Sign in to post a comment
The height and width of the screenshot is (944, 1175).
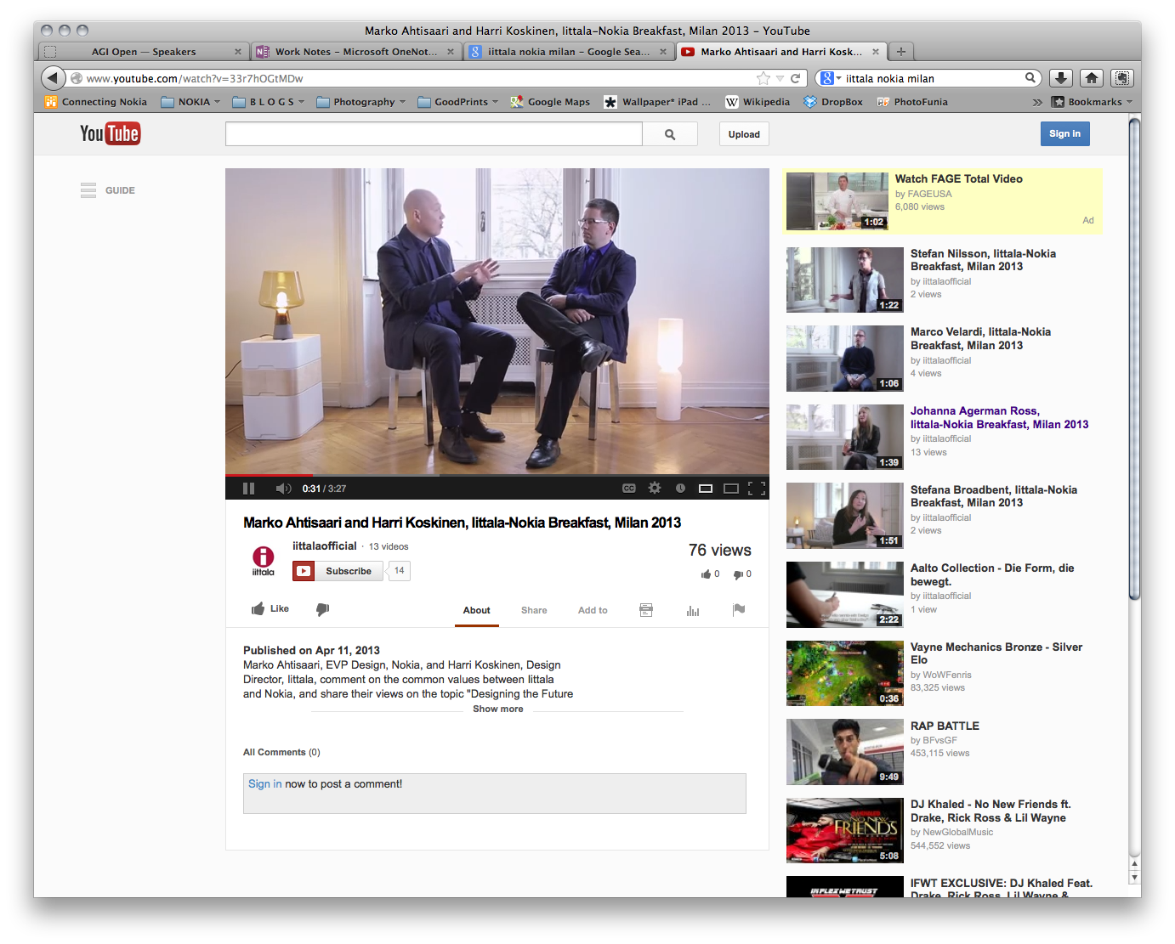pyautogui.click(x=264, y=783)
